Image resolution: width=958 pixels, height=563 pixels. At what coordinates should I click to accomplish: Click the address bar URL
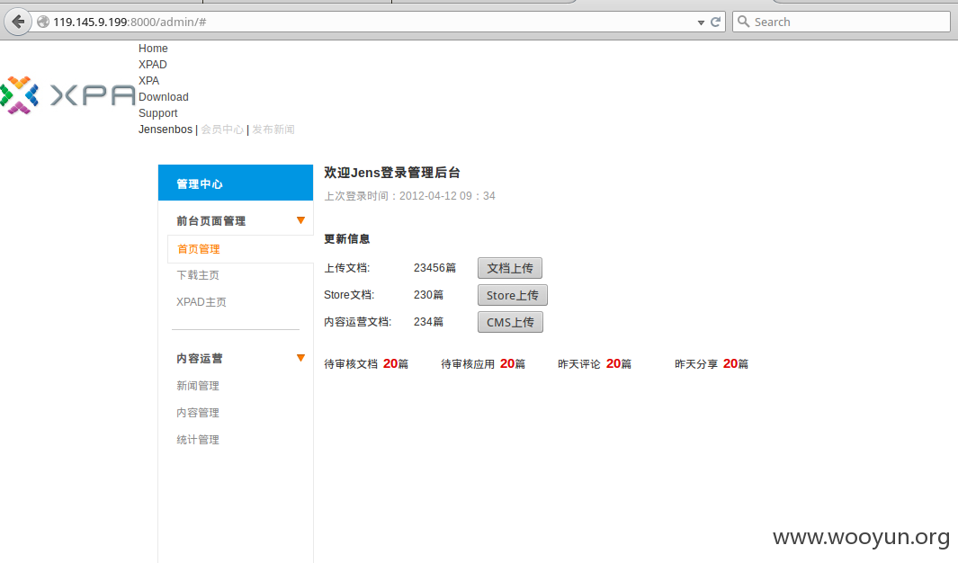(x=130, y=22)
